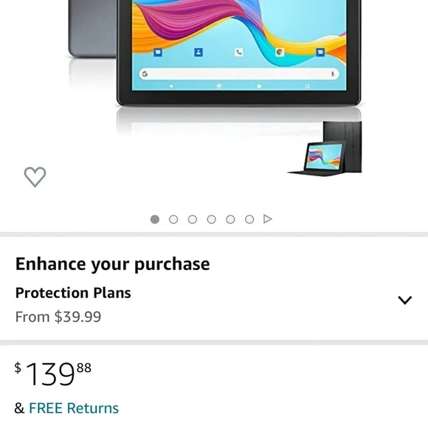428x428 pixels.
Task: Switch to the second image dot
Action: pos(173,219)
